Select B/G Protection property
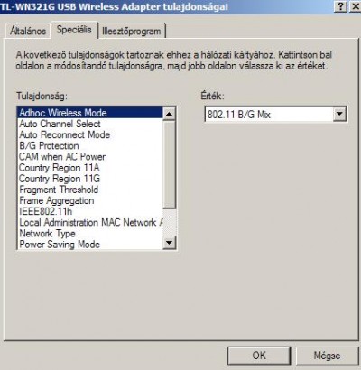Image resolution: width=361 pixels, height=370 pixels. (x=90, y=146)
